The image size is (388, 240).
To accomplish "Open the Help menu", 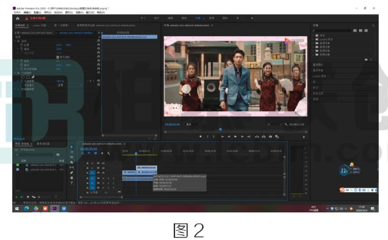I will click(x=101, y=12).
